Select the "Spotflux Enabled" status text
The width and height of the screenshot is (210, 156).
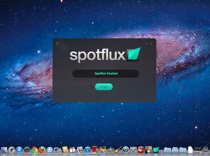point(106,74)
